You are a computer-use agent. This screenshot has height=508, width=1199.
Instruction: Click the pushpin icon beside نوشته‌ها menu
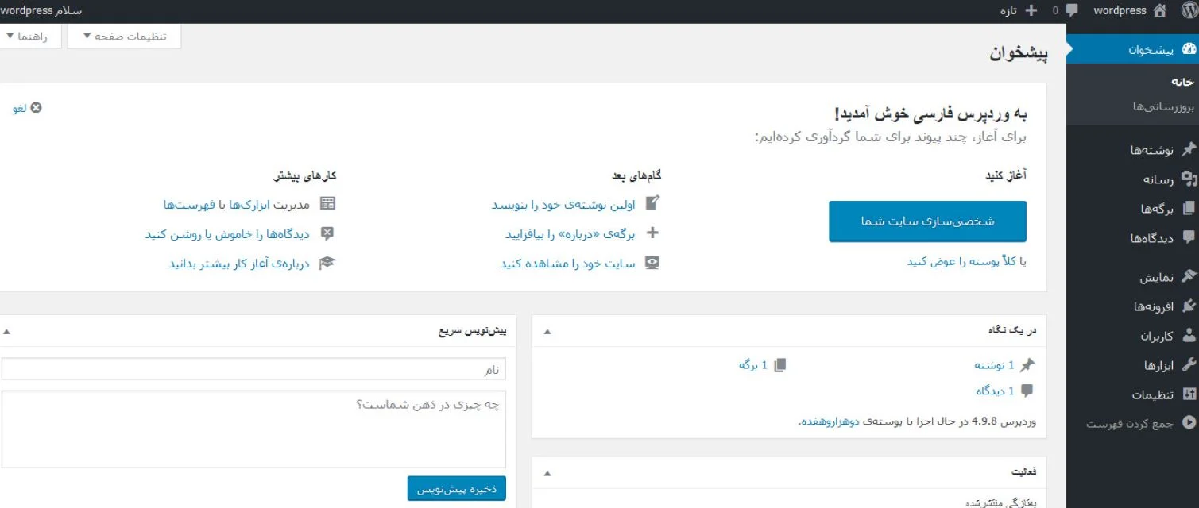coord(1189,149)
